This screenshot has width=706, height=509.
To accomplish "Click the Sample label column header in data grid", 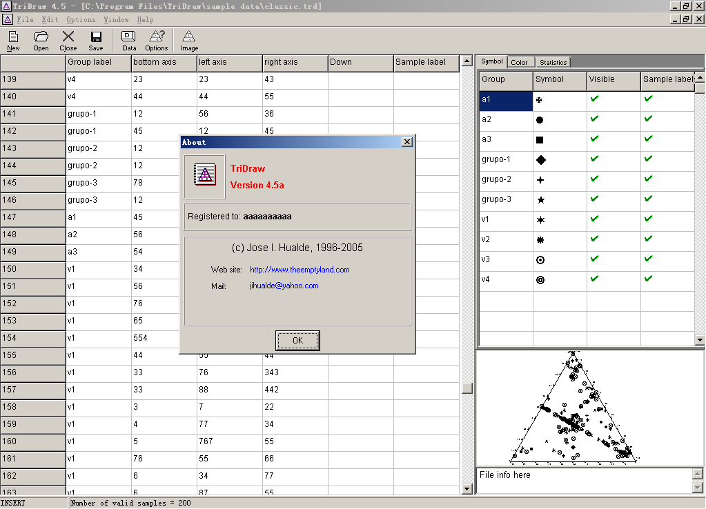I will click(x=426, y=63).
